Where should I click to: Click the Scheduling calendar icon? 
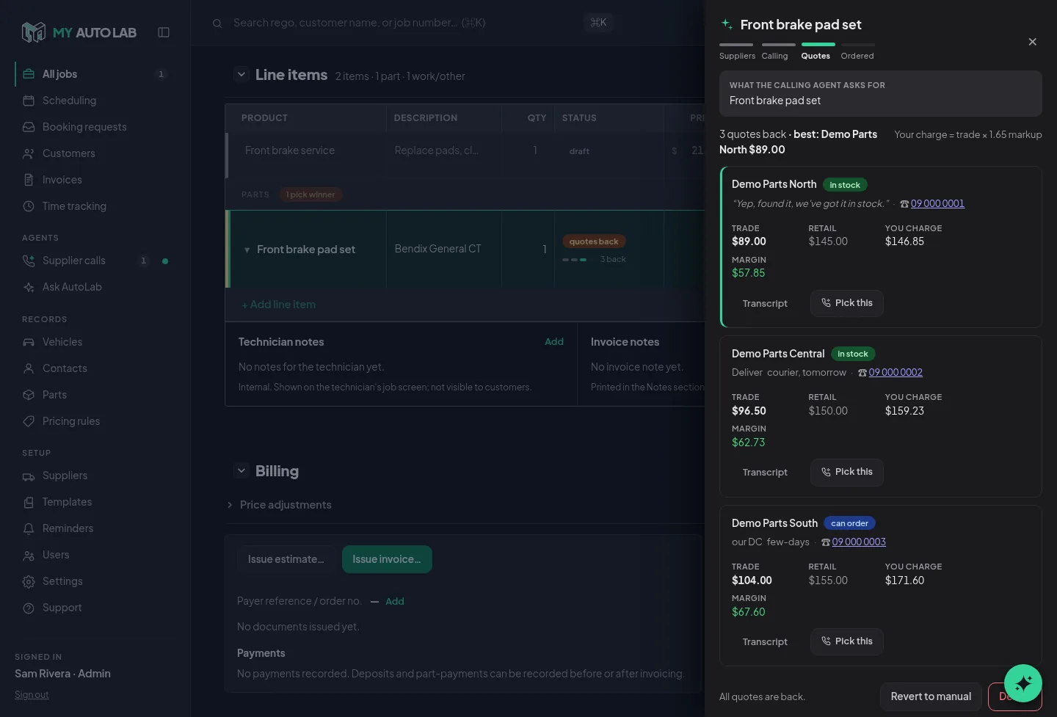[x=29, y=101]
